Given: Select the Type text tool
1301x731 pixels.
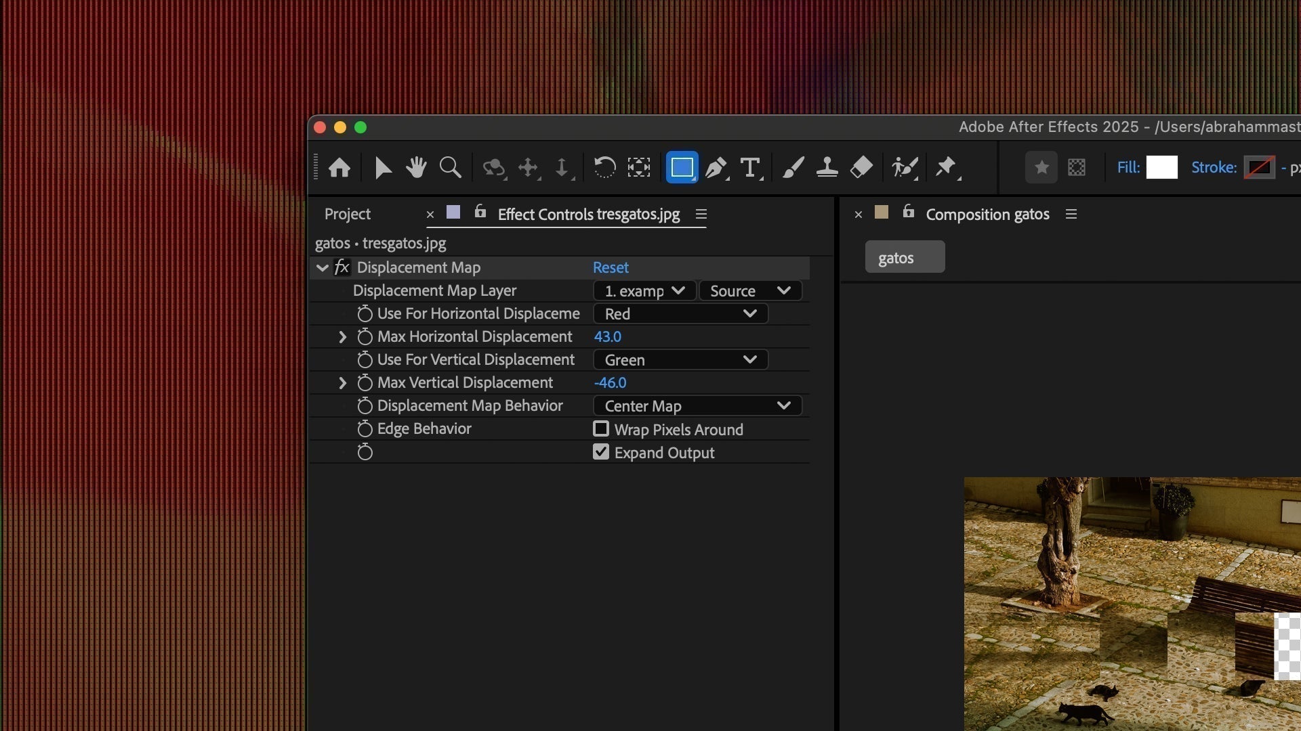Looking at the screenshot, I should pos(751,167).
